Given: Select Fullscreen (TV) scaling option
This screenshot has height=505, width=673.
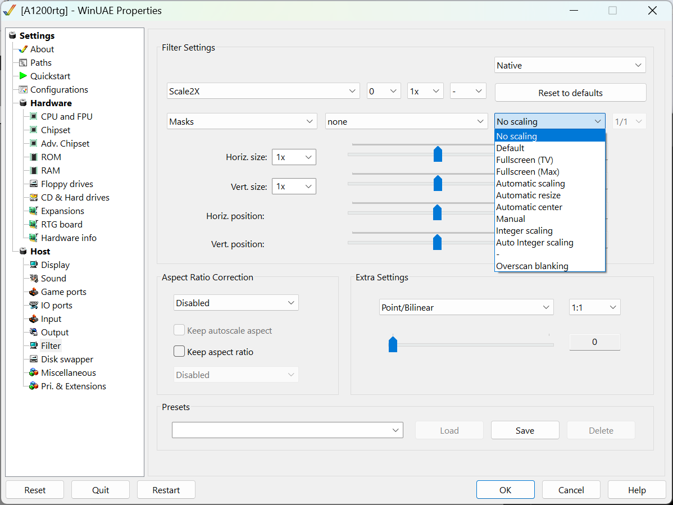Looking at the screenshot, I should [x=524, y=160].
